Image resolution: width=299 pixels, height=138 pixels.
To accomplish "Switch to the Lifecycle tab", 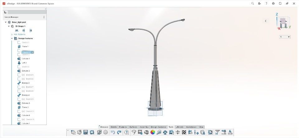I will coord(180,127).
